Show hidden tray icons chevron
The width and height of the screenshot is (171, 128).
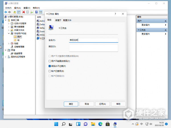tap(133, 124)
